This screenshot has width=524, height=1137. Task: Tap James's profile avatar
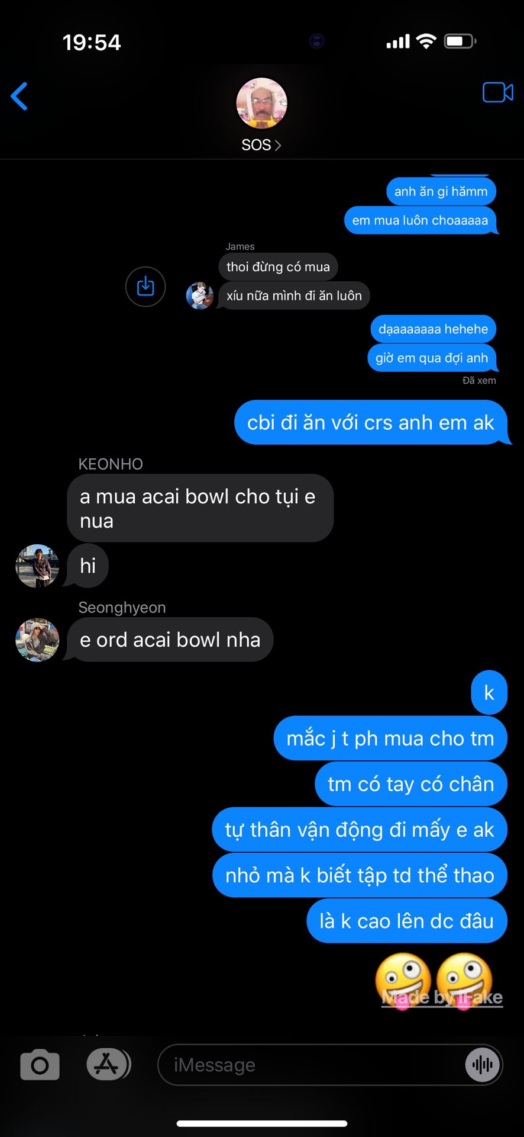[200, 296]
